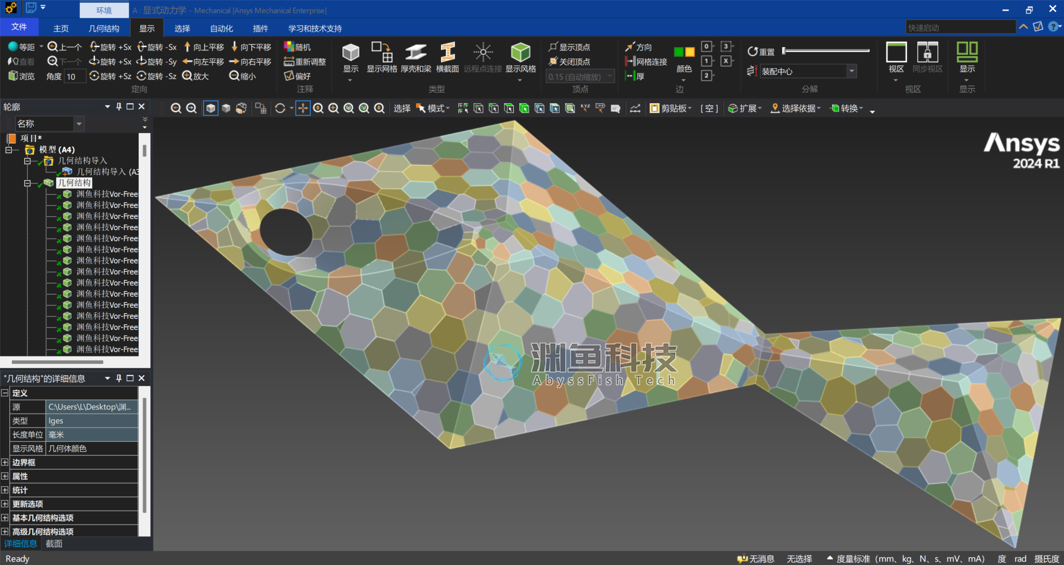Screen dimensions: 1064x565
Task: Expand the 边界框 details section
Action: point(5,462)
